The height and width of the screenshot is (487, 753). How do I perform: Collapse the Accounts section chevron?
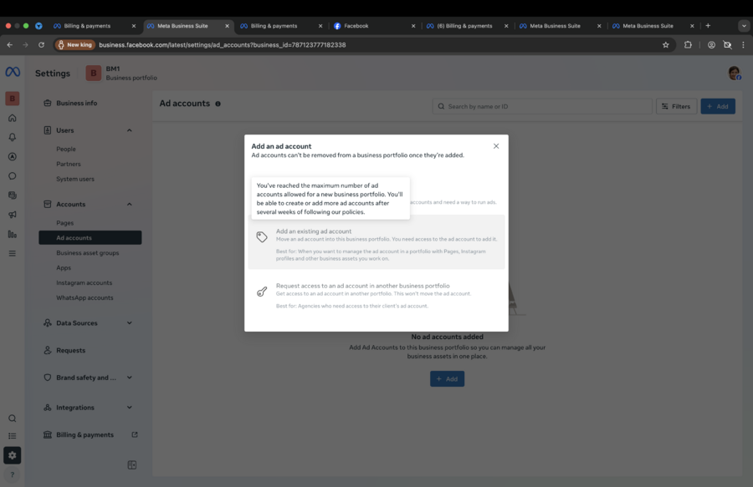coord(130,204)
